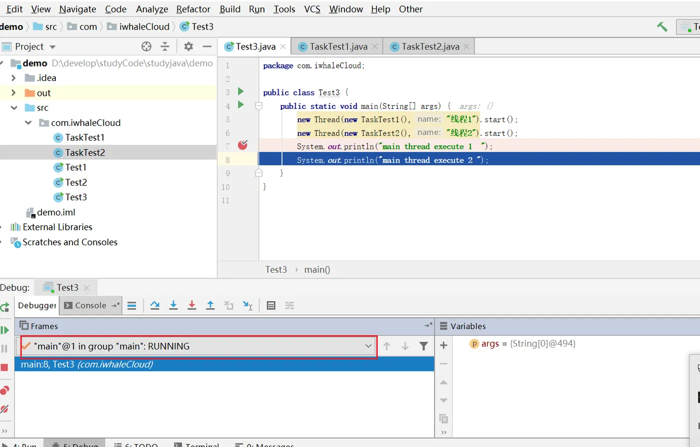Open the View menu
This screenshot has height=447, width=700.
pyautogui.click(x=40, y=9)
